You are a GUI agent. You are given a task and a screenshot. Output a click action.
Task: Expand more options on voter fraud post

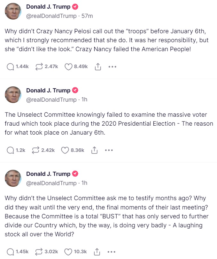pyautogui.click(x=109, y=150)
